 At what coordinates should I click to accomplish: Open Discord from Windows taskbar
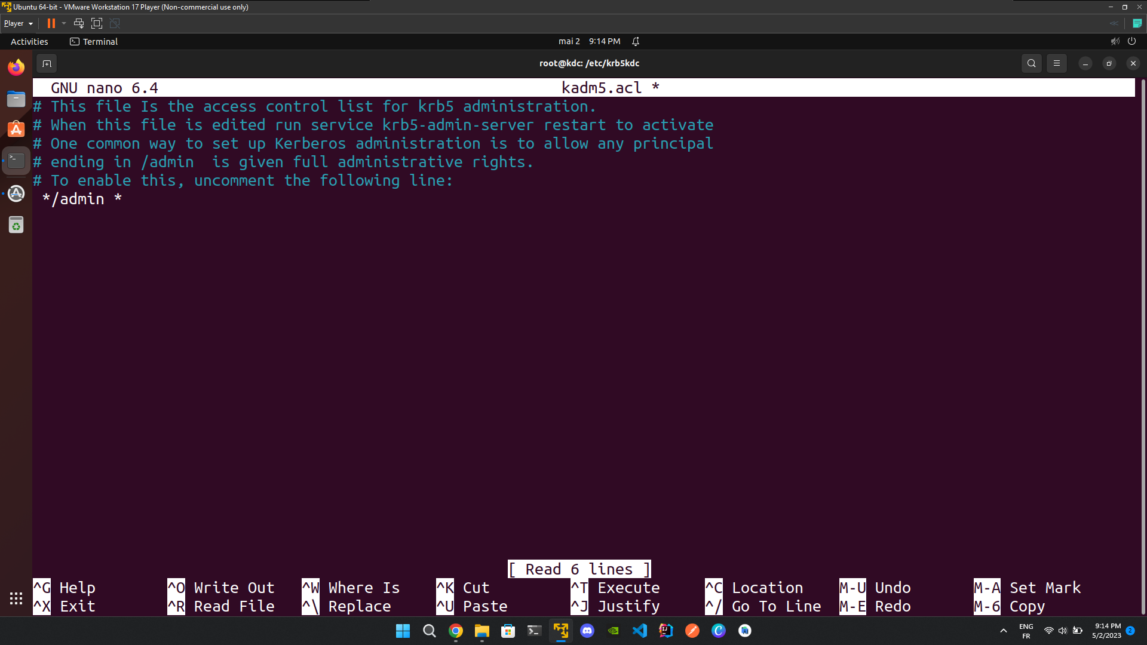[x=587, y=631]
